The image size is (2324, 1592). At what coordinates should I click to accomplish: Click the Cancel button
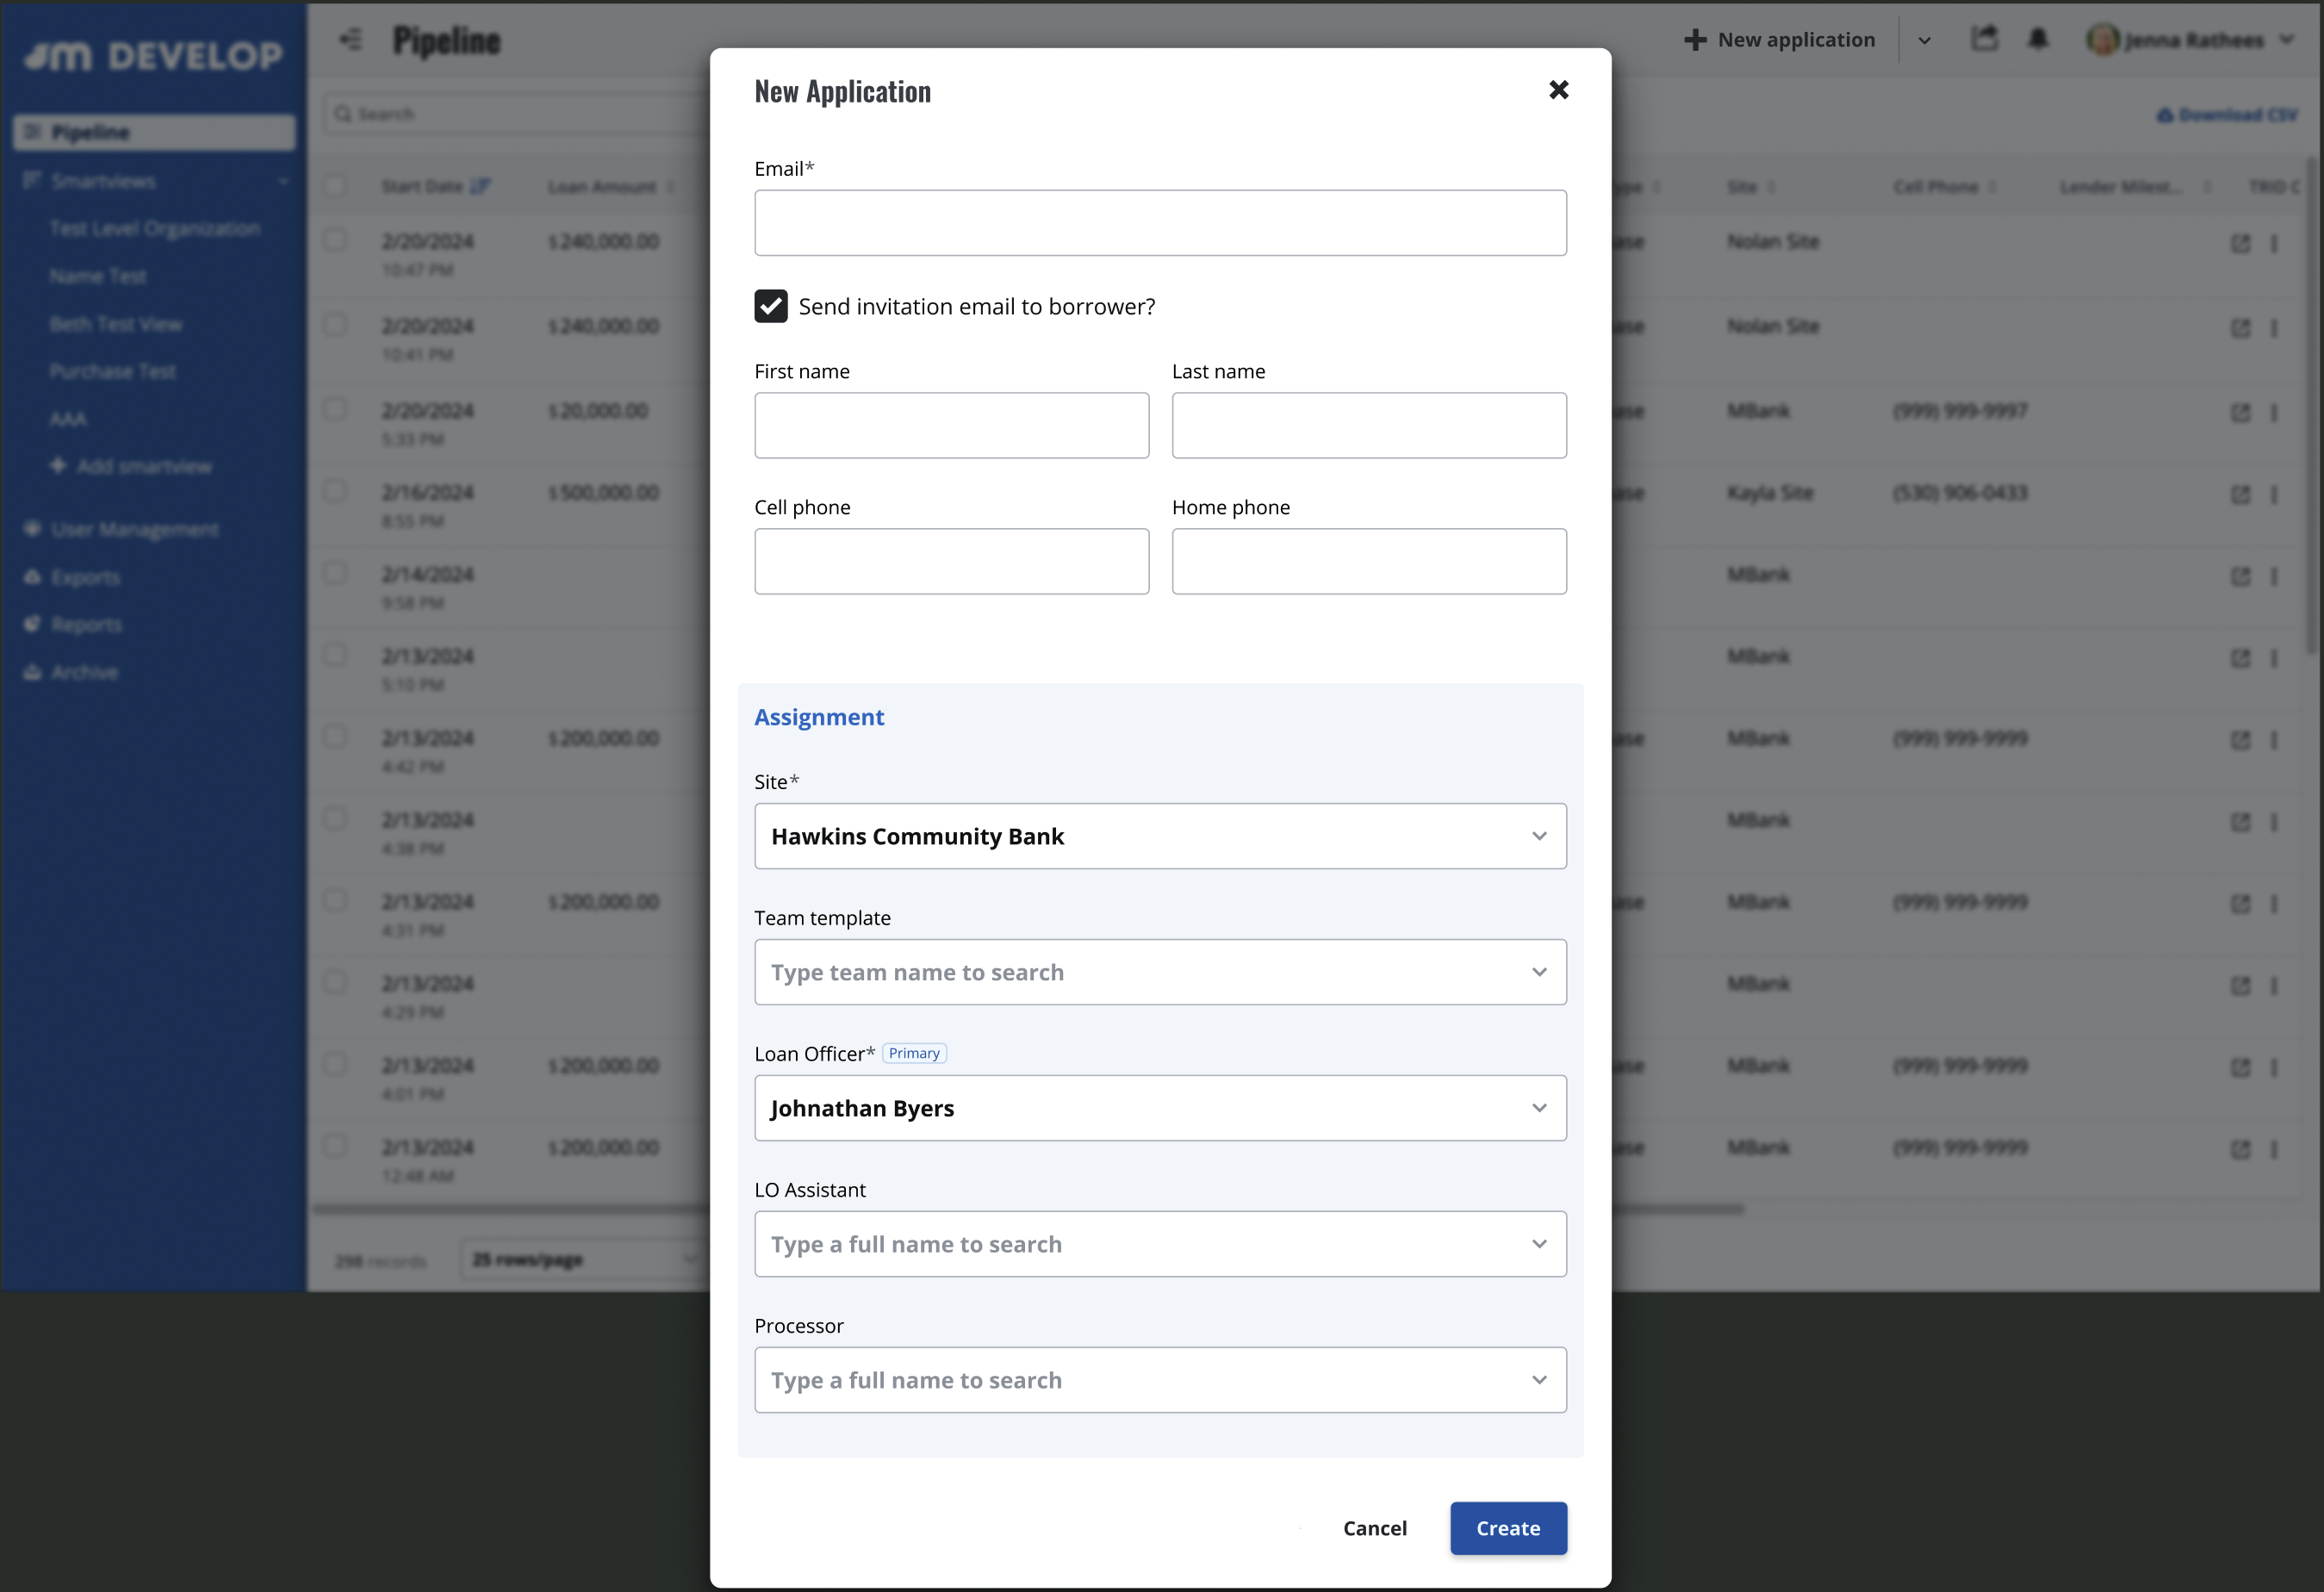coord(1374,1528)
